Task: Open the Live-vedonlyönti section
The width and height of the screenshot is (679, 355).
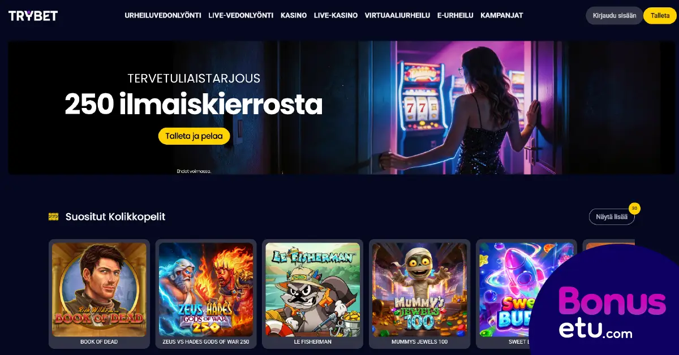Action: (x=241, y=16)
